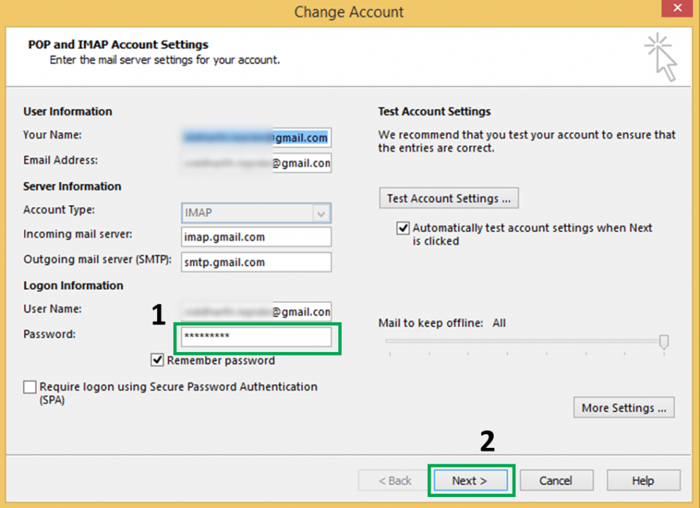Open the Help dialog
The height and width of the screenshot is (508, 700).
tap(643, 480)
